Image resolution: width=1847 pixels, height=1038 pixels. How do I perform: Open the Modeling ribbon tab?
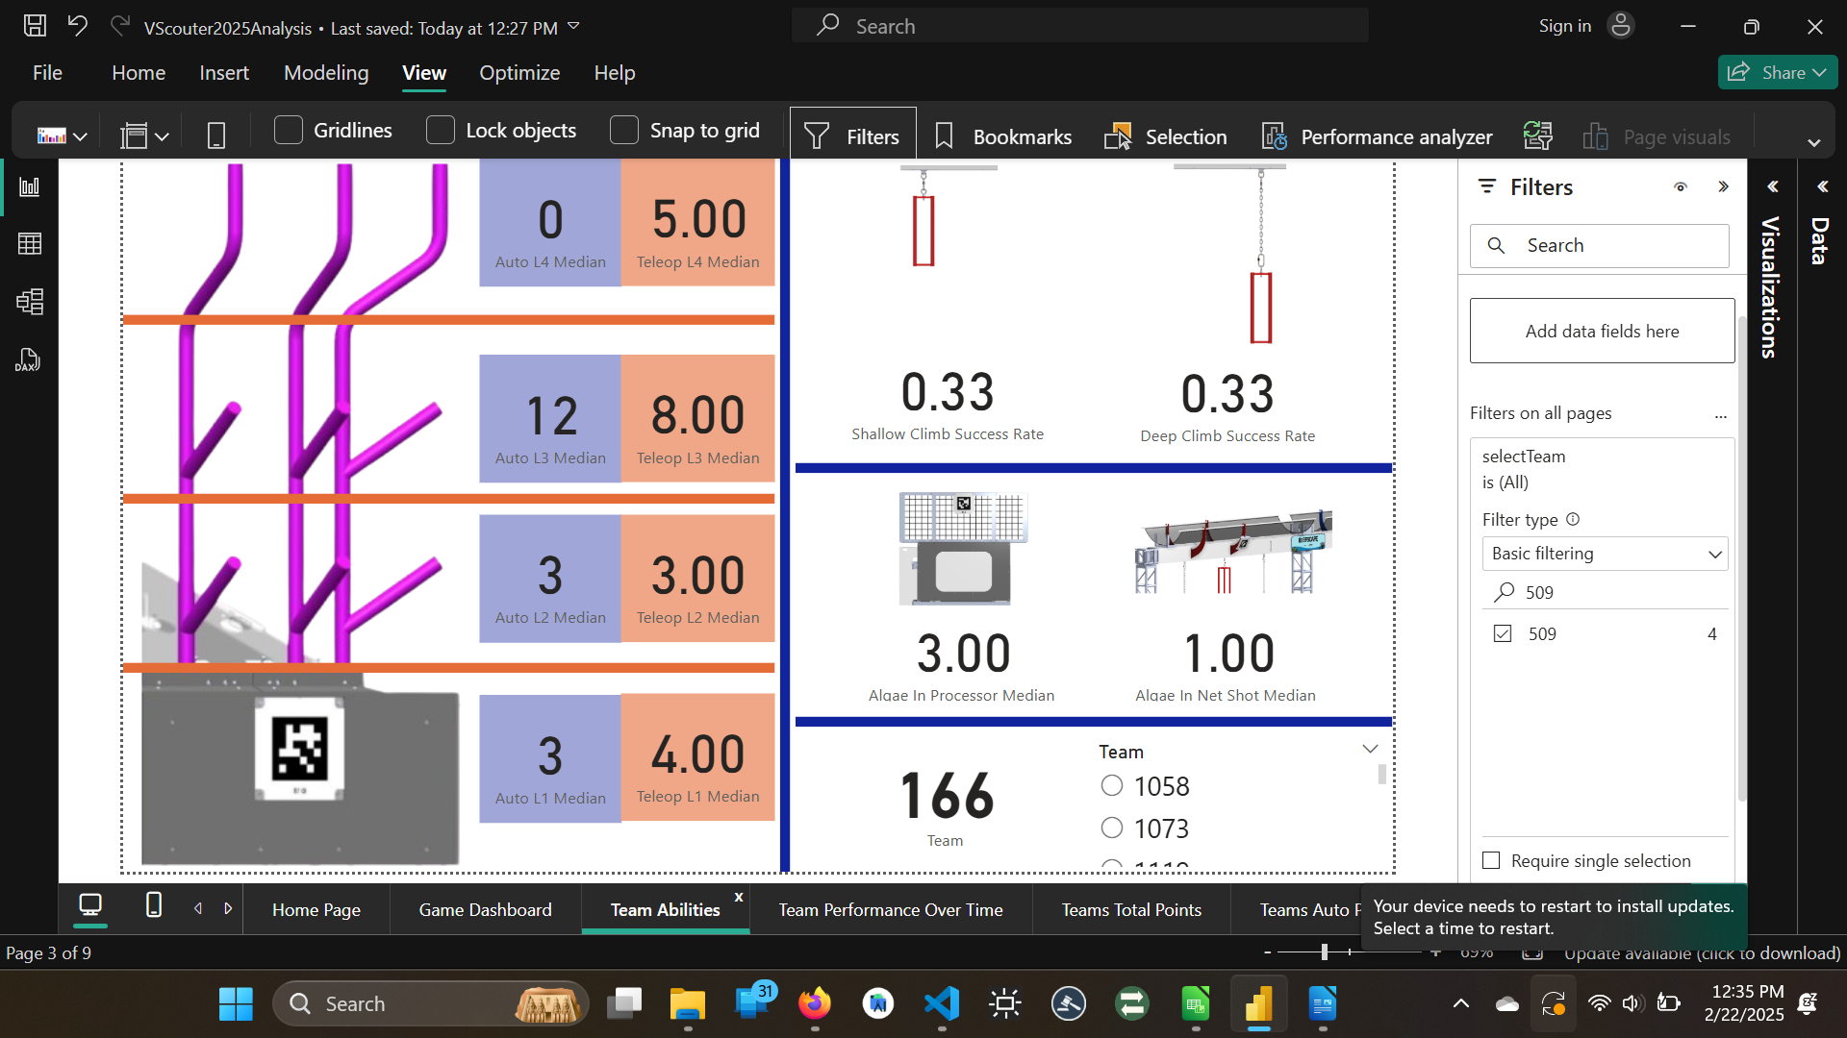[x=326, y=73]
